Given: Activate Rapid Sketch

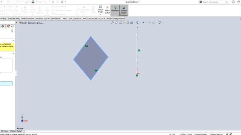Looking at the screenshot, I should click(x=107, y=10).
